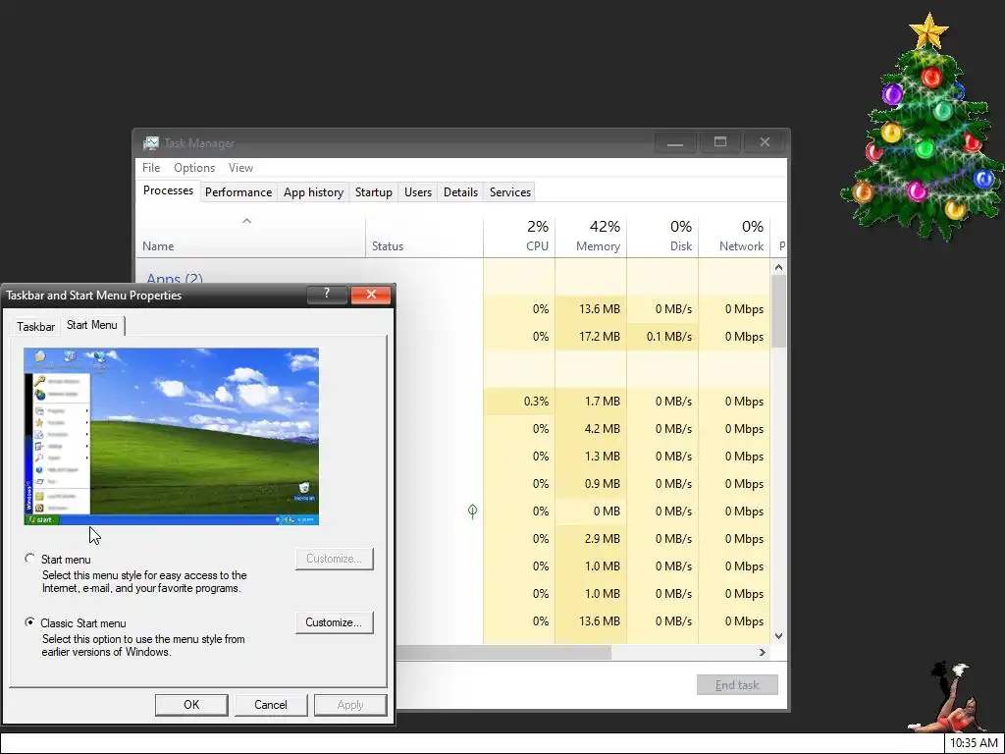Click the 2.9 MB memory cell
This screenshot has width=1005, height=754.
[x=591, y=539]
